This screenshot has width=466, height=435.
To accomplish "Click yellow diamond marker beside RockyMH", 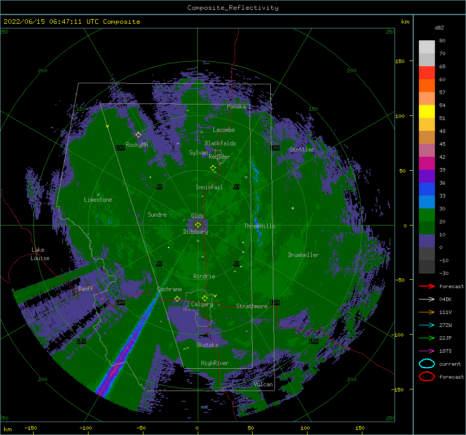I will [138, 135].
